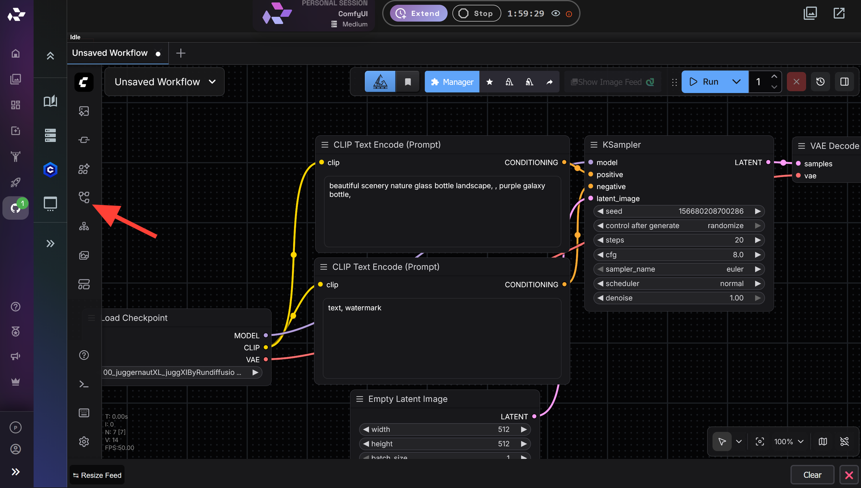Open the Workflows browser panel
This screenshot has height=488, width=861.
(x=84, y=197)
